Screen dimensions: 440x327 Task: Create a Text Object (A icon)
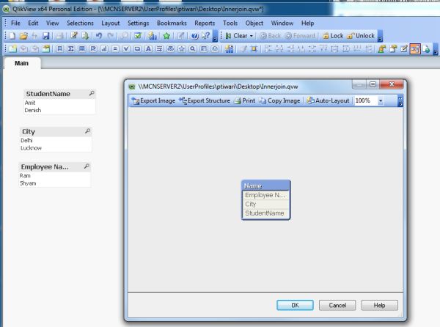tap(148, 49)
